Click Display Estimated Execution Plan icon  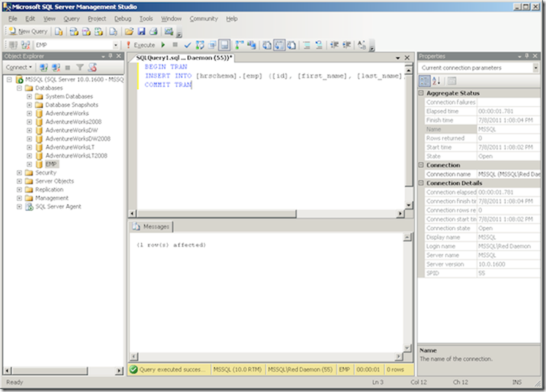tap(200, 45)
